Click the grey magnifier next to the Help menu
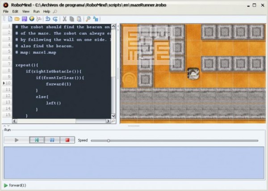This screenshot has height=191, width=268. (55, 12)
